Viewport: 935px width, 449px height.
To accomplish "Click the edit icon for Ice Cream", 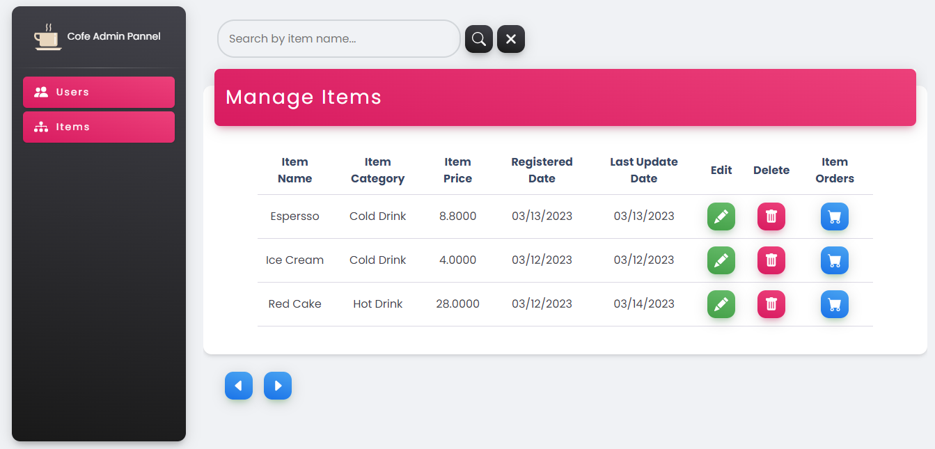I will tap(721, 260).
